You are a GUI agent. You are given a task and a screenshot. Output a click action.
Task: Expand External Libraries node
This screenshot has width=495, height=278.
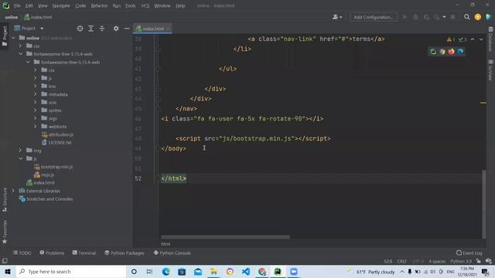coord(13,191)
